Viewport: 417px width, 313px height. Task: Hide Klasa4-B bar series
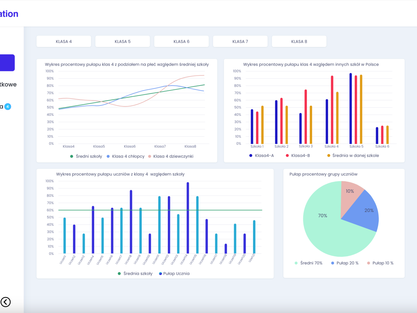287,155
